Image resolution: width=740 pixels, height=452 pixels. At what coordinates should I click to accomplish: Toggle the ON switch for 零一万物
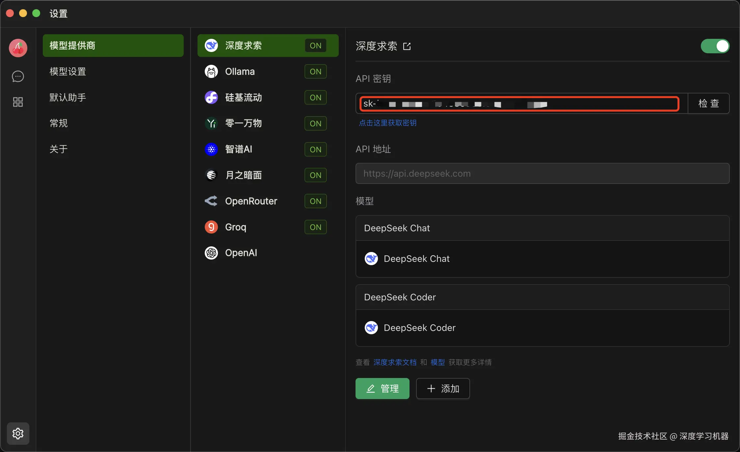(x=315, y=123)
